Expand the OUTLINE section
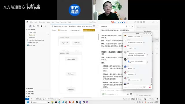The height and width of the screenshot is (104, 185). pos(30,89)
